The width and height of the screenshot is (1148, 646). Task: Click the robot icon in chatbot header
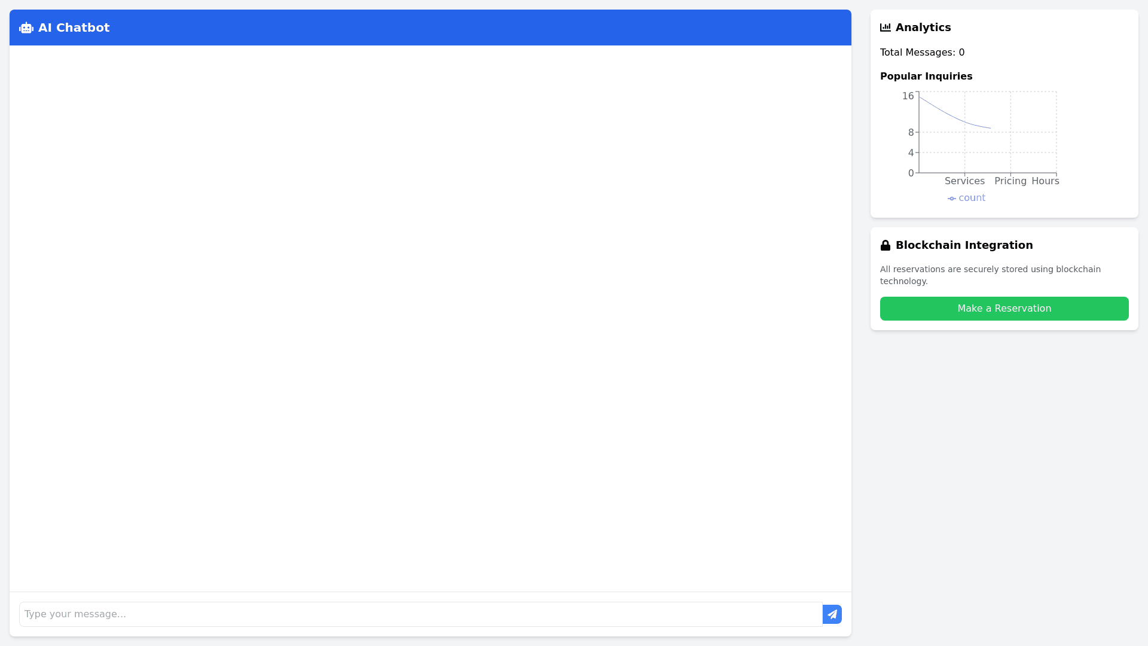click(26, 28)
